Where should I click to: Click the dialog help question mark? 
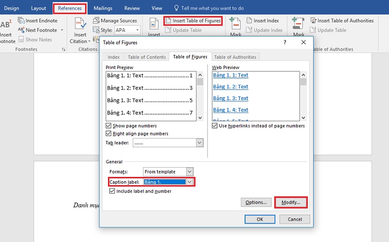coord(285,42)
